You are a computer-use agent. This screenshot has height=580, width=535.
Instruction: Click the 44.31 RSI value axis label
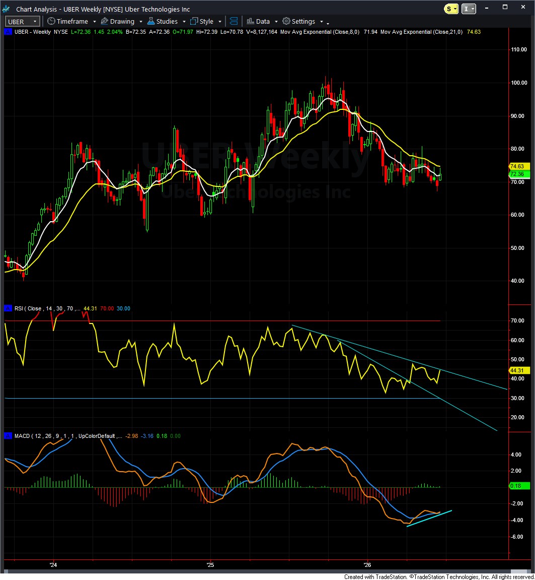tap(519, 370)
